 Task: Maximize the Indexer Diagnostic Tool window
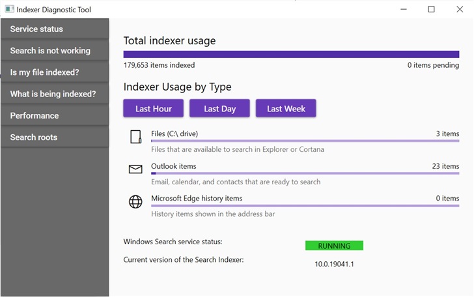(x=431, y=9)
